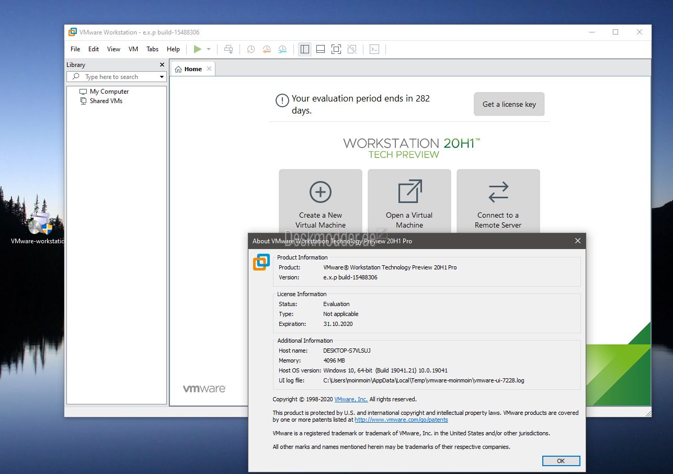This screenshot has width=673, height=474.
Task: Open the vmware.com patents link
Action: click(401, 420)
